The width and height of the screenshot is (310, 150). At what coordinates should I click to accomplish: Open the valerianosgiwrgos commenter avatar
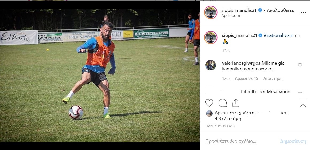pyautogui.click(x=211, y=65)
